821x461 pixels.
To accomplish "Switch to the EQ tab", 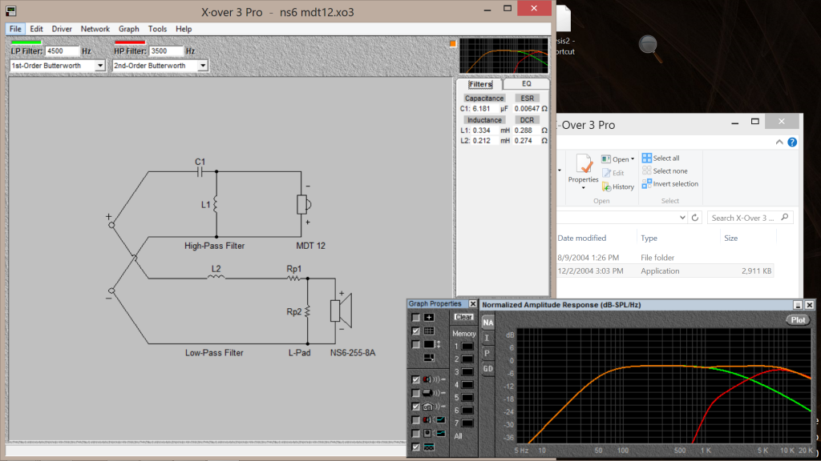I will click(526, 83).
